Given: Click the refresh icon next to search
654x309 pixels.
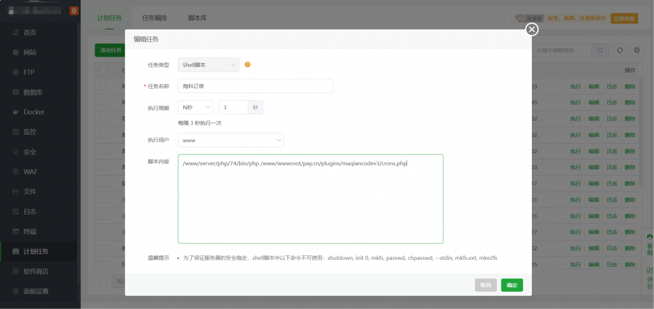Looking at the screenshot, I should pos(619,50).
